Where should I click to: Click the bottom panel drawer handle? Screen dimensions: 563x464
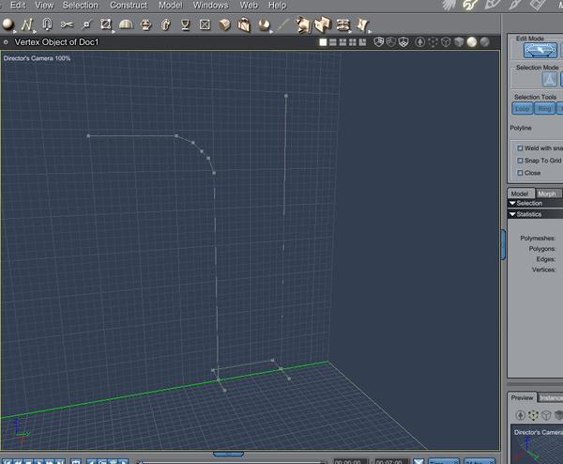click(228, 454)
